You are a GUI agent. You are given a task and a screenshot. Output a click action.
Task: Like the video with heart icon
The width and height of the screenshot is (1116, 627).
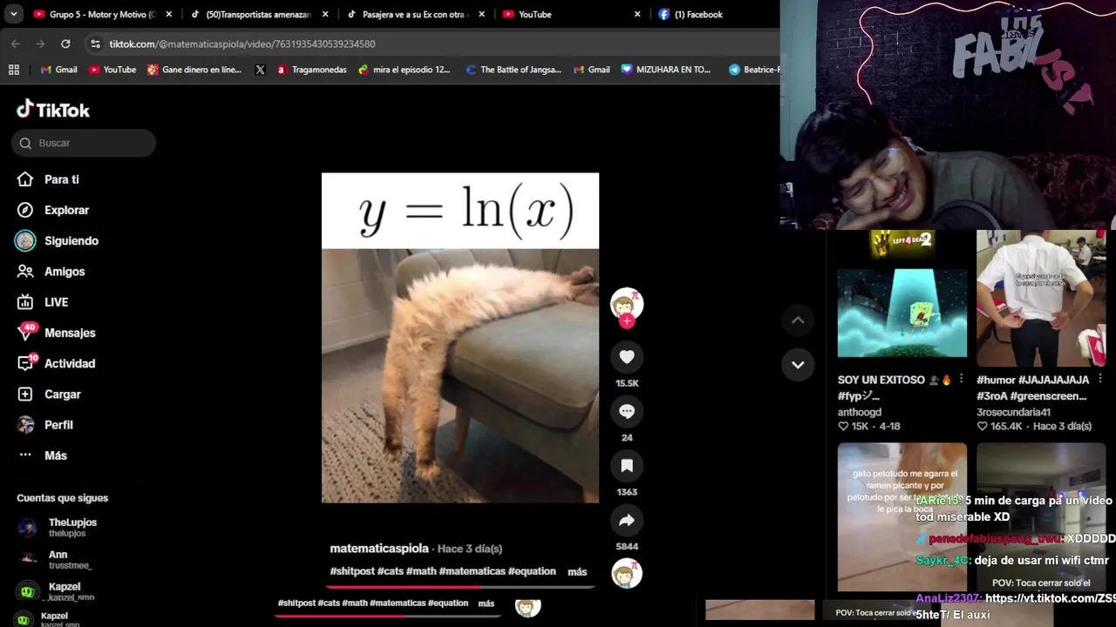point(626,356)
